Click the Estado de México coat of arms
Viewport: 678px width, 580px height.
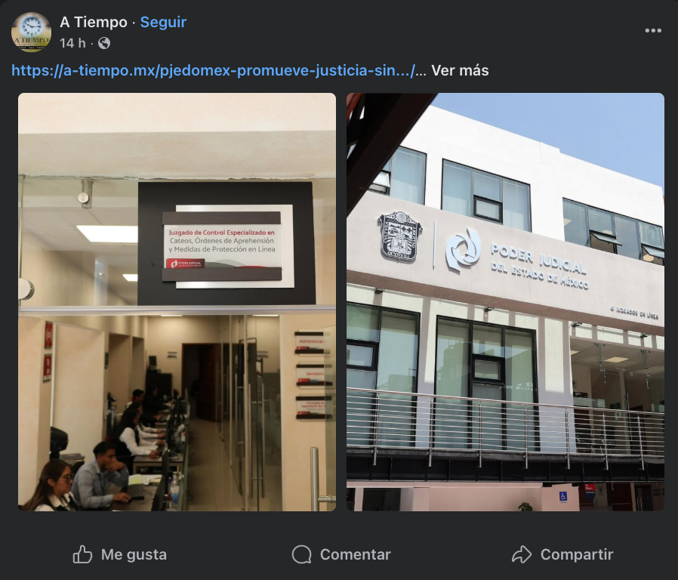(399, 236)
